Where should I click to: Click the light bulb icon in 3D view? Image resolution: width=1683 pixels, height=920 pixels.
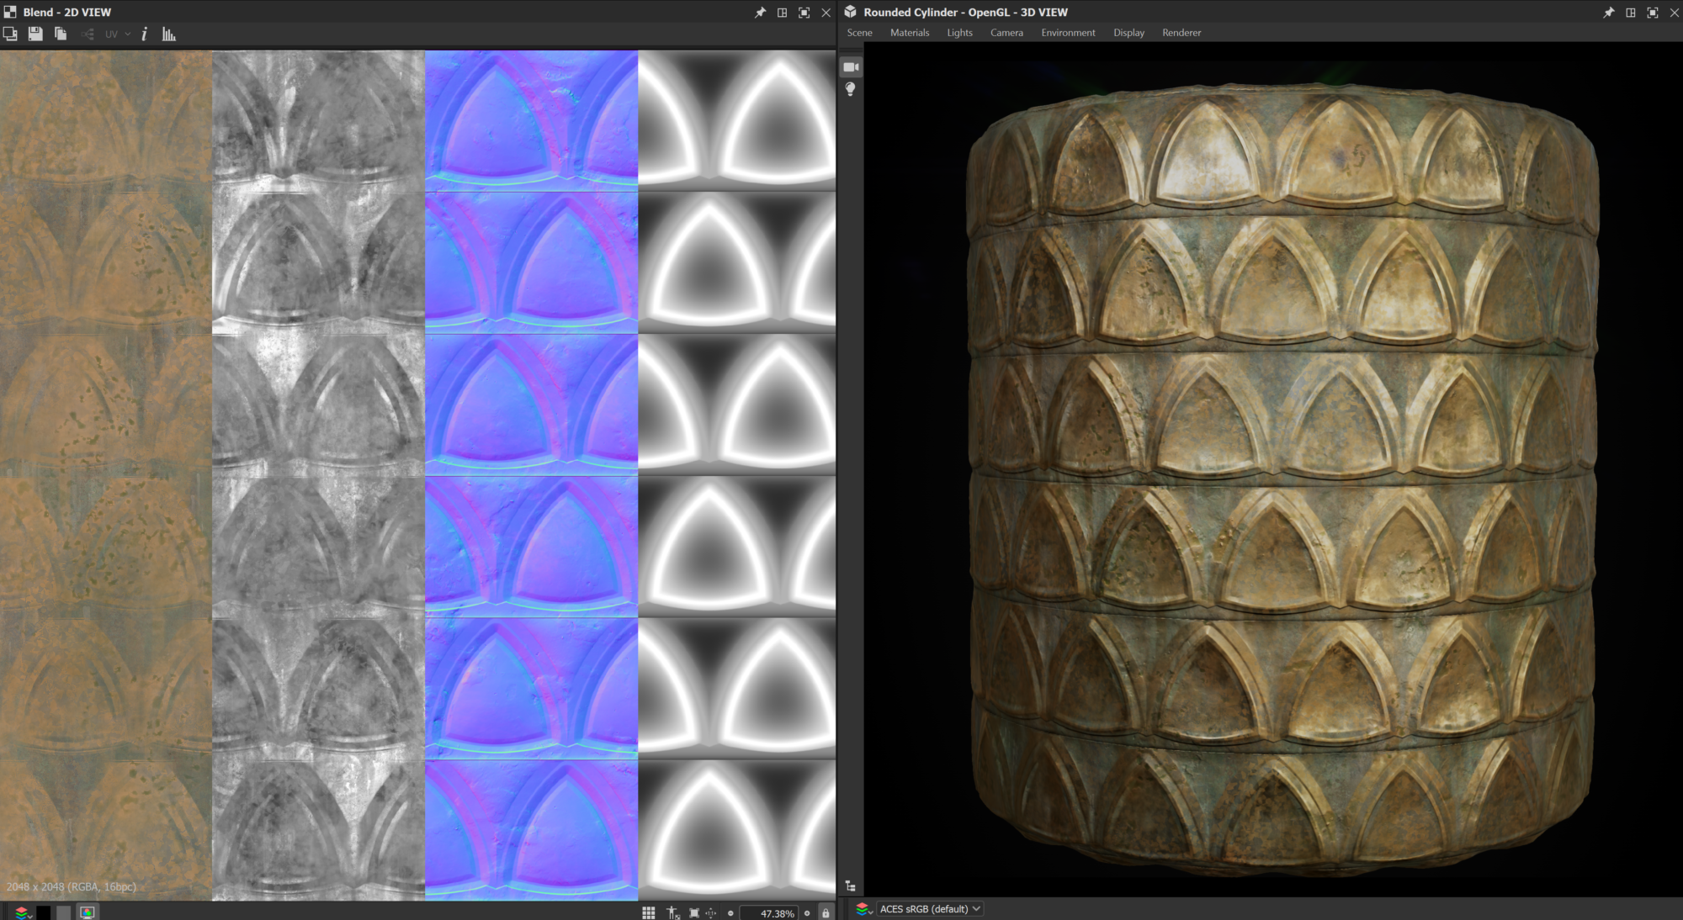[851, 89]
